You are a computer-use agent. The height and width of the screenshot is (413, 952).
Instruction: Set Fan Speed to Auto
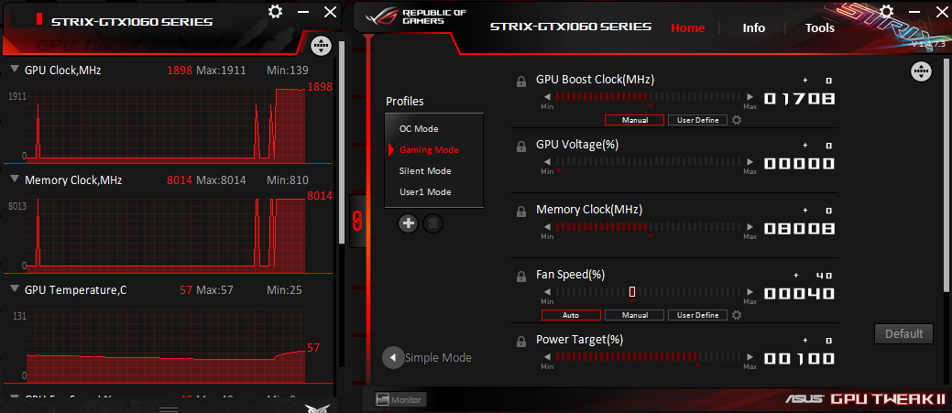coord(571,315)
